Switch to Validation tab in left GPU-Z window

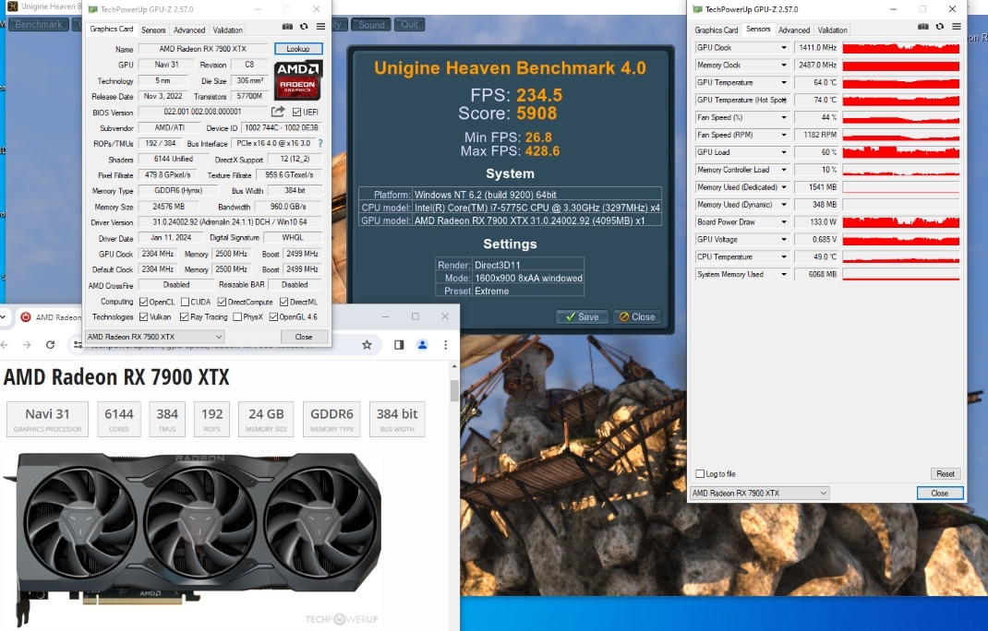[x=227, y=30]
